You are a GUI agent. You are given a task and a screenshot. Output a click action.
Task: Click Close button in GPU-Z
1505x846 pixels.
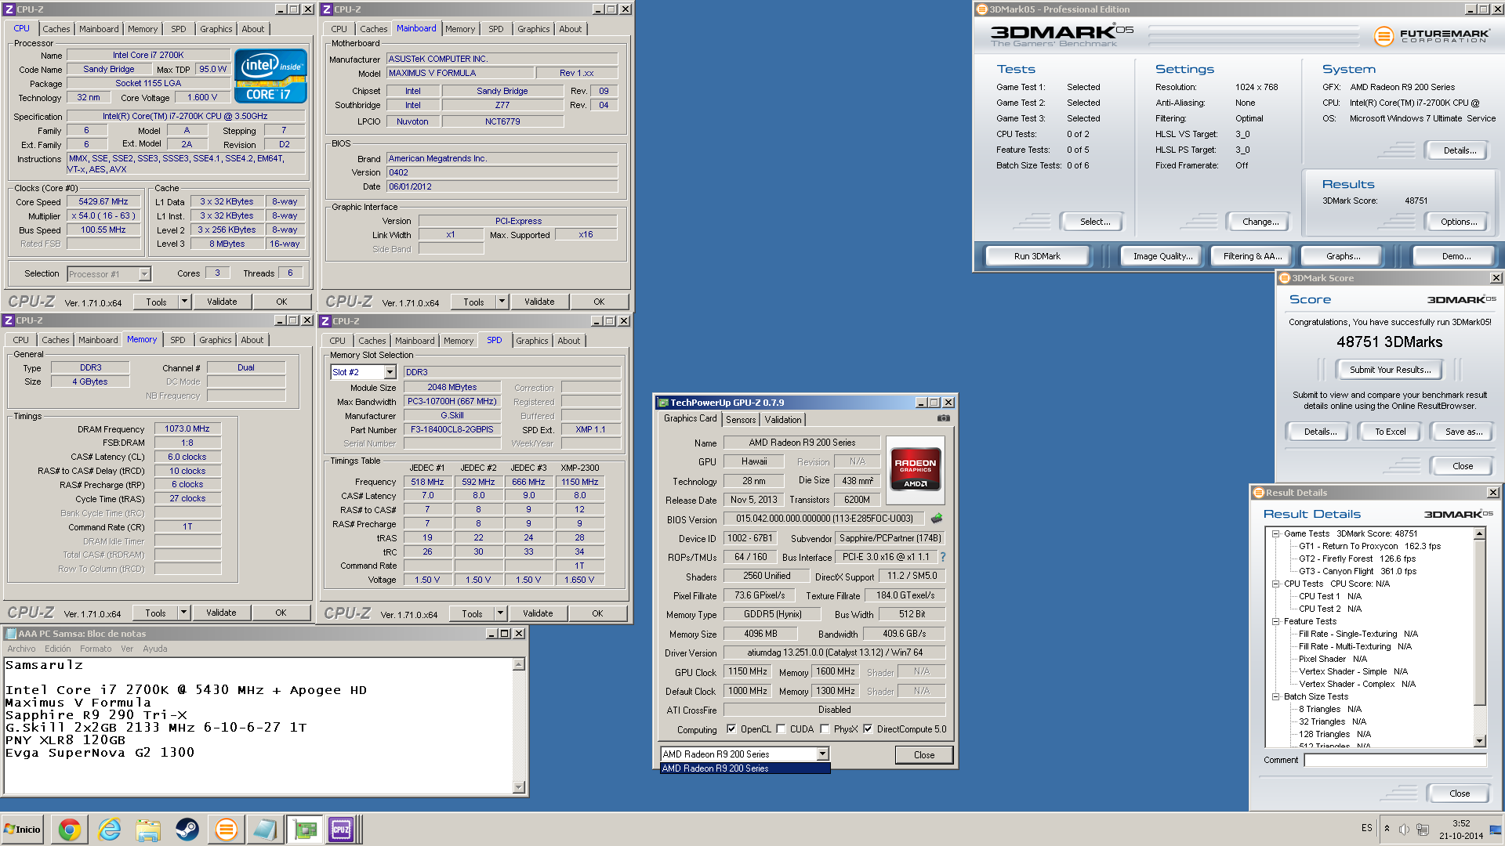coord(924,755)
